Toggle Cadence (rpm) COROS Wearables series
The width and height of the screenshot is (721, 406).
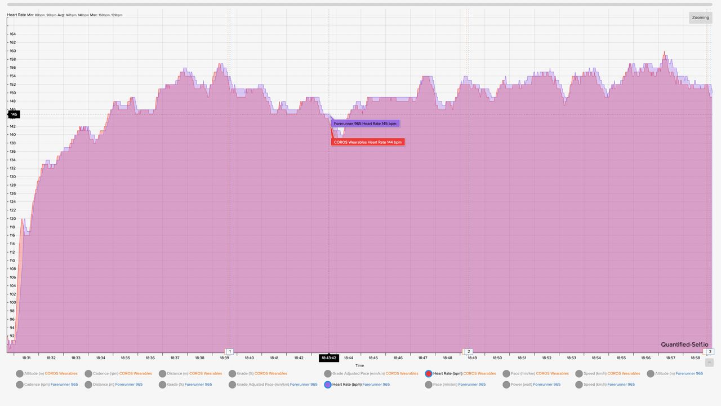(118, 373)
